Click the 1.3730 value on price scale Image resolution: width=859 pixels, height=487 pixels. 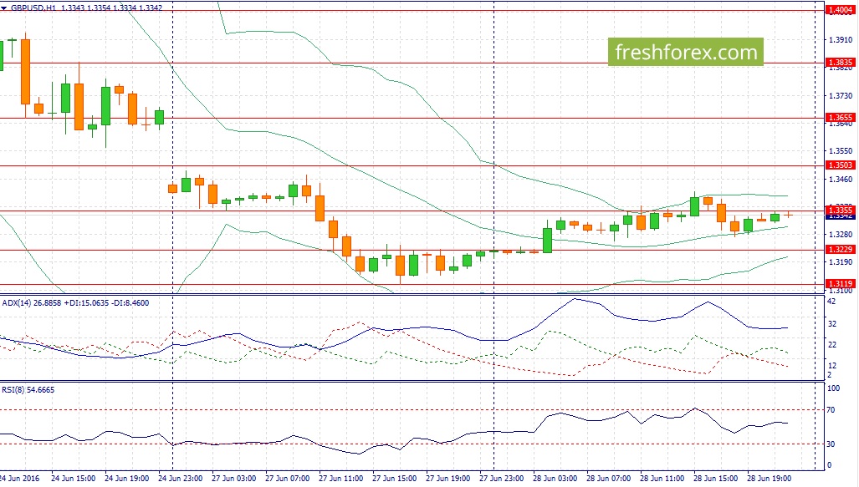tap(840, 96)
